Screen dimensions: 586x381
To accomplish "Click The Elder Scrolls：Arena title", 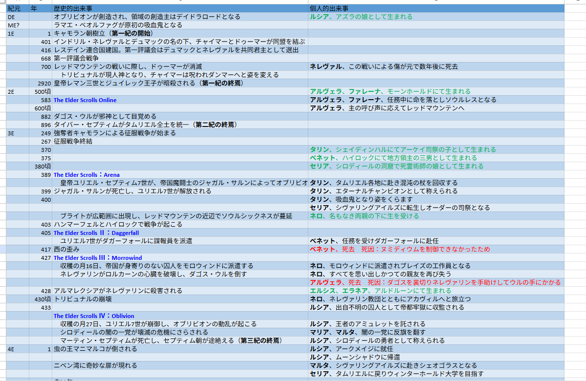I will (x=87, y=175).
